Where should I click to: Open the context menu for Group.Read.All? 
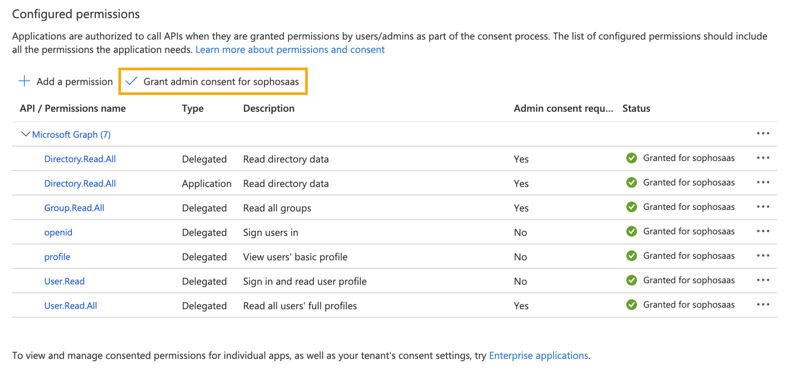pyautogui.click(x=764, y=207)
